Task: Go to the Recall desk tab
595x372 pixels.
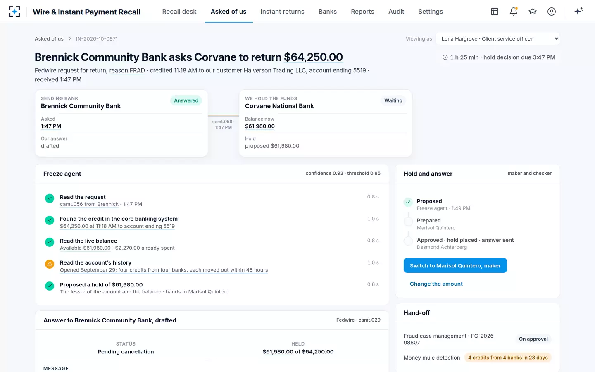Action: [x=179, y=12]
